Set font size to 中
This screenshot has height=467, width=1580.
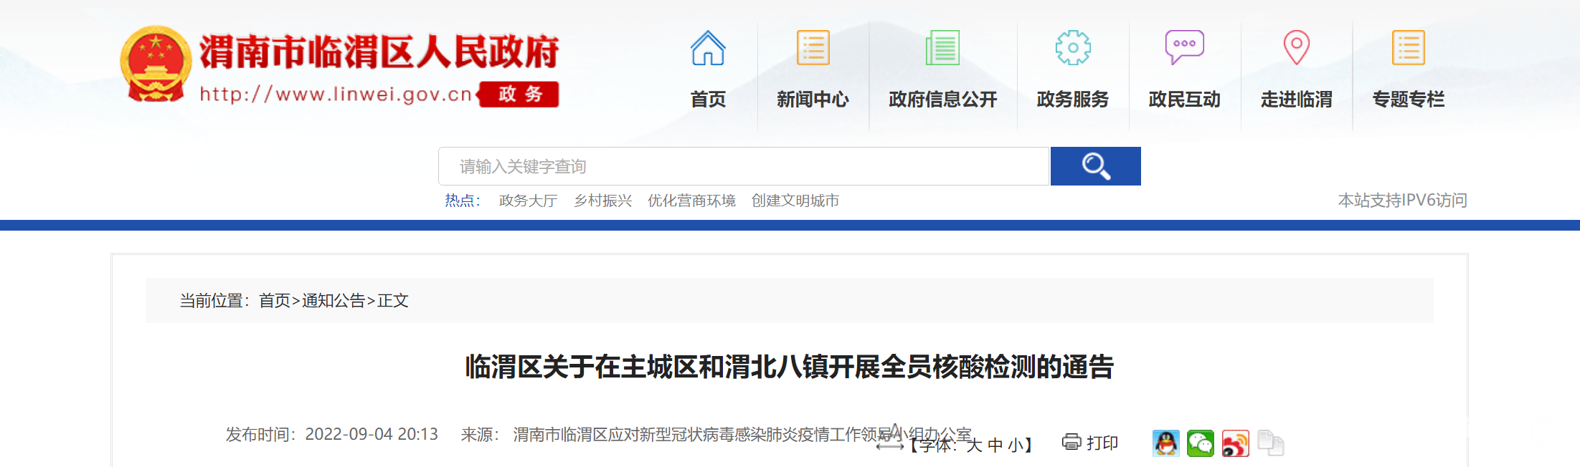[995, 445]
